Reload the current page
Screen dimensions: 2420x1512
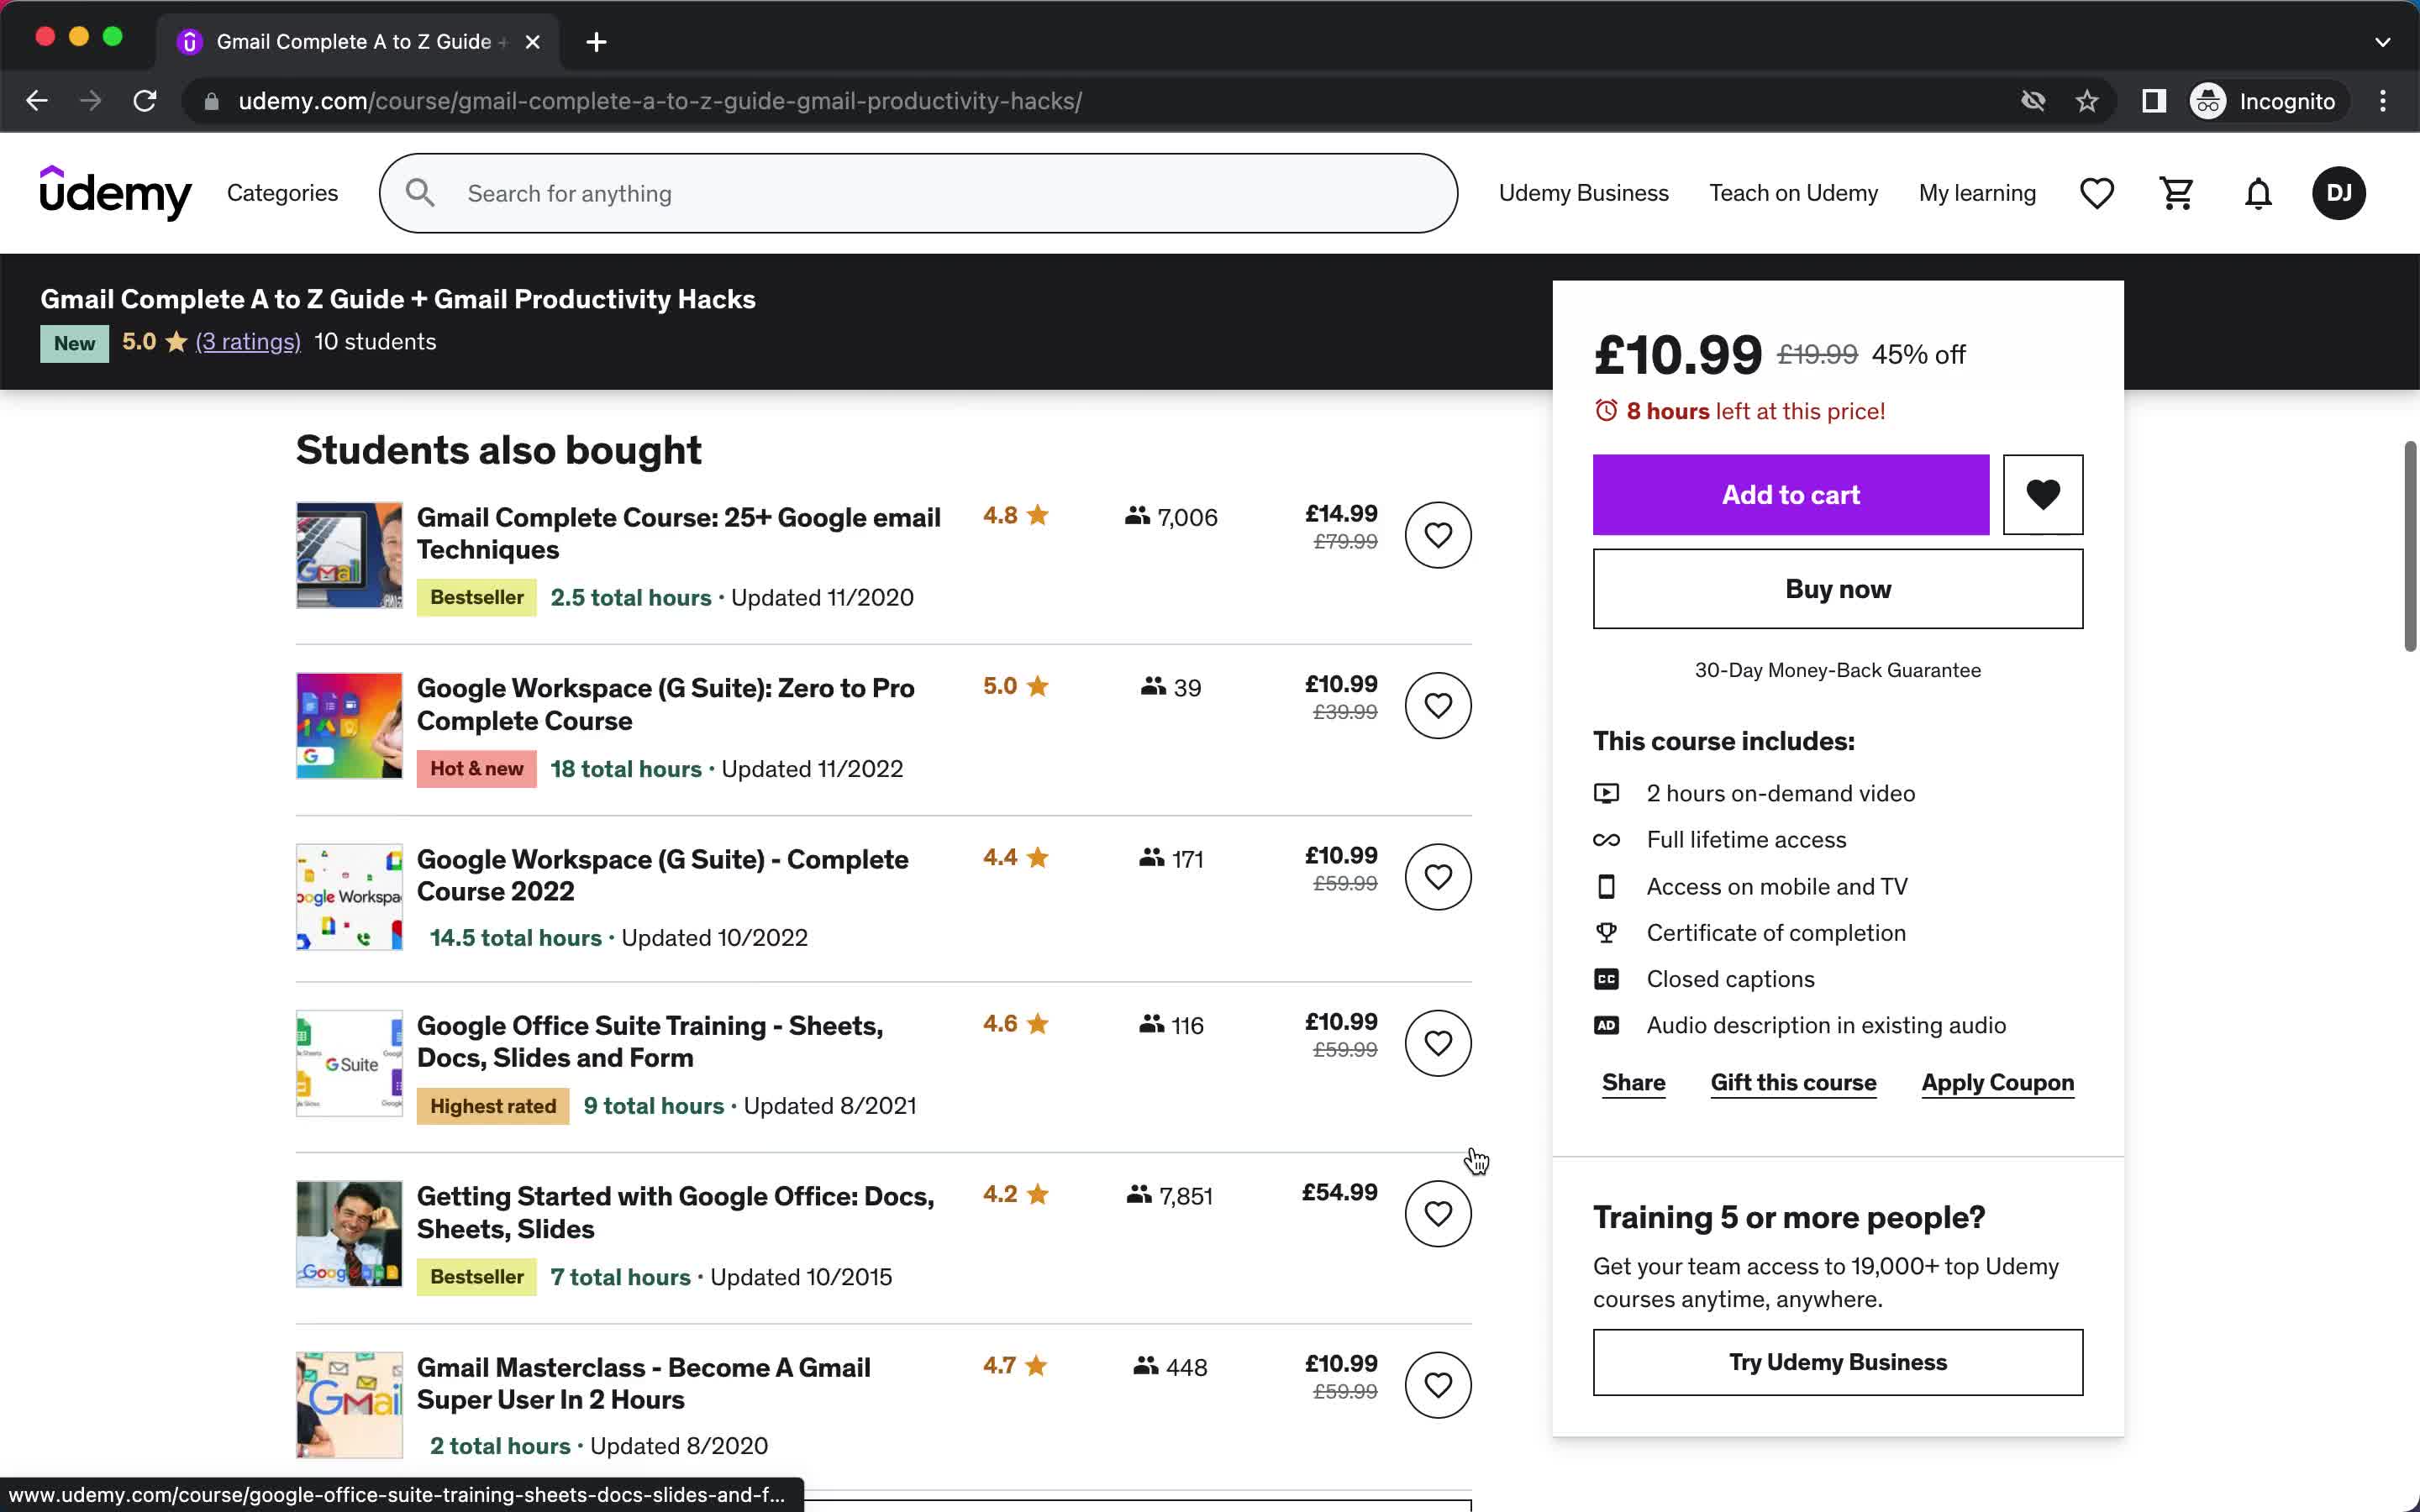(x=145, y=101)
